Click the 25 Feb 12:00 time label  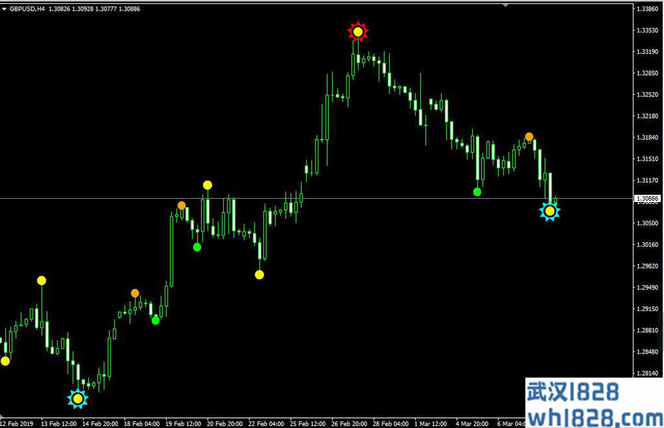(x=308, y=424)
